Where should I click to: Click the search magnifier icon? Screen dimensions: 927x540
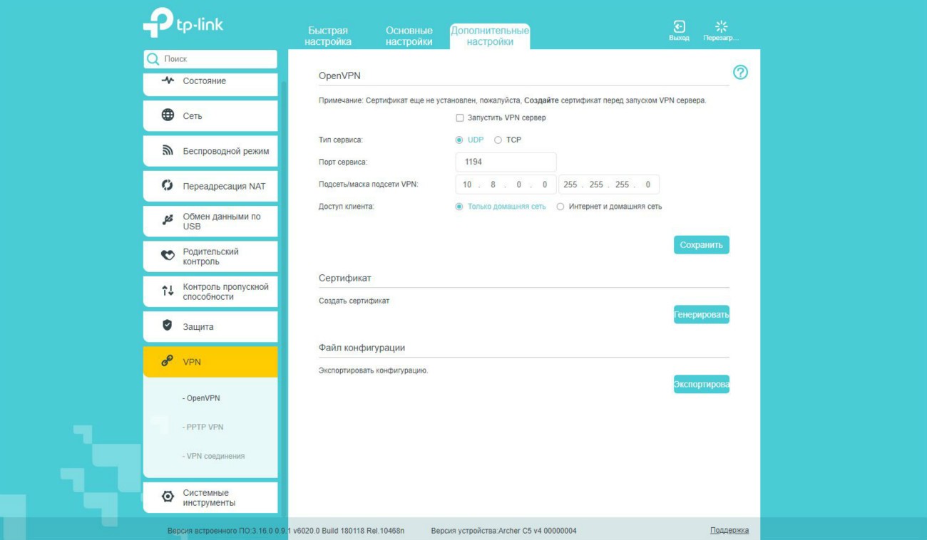point(153,59)
